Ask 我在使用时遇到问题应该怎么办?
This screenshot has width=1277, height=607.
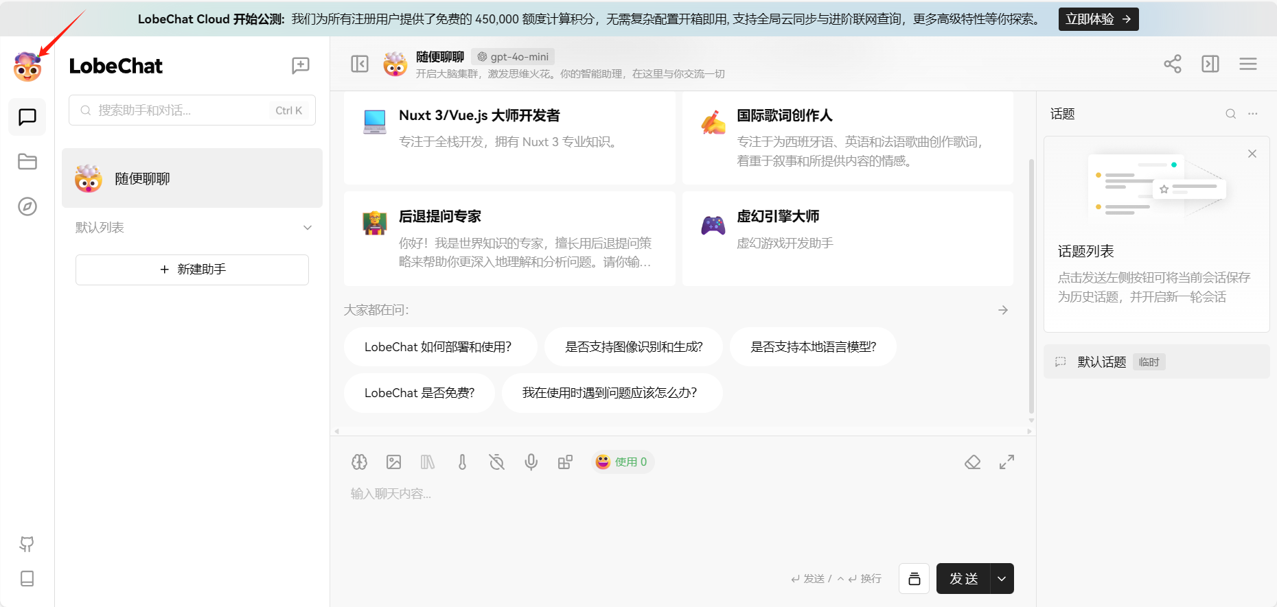point(612,393)
